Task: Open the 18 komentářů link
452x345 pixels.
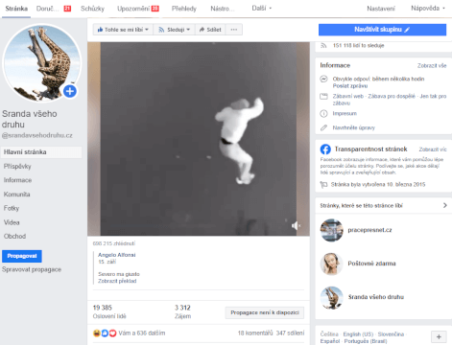Action: coord(255,333)
